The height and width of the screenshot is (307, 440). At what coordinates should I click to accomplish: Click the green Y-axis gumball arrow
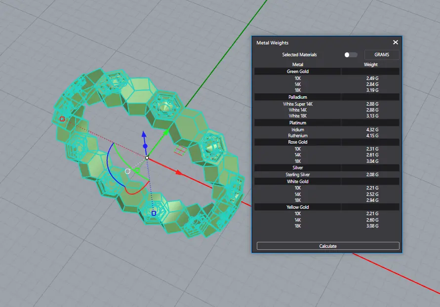tap(166, 132)
